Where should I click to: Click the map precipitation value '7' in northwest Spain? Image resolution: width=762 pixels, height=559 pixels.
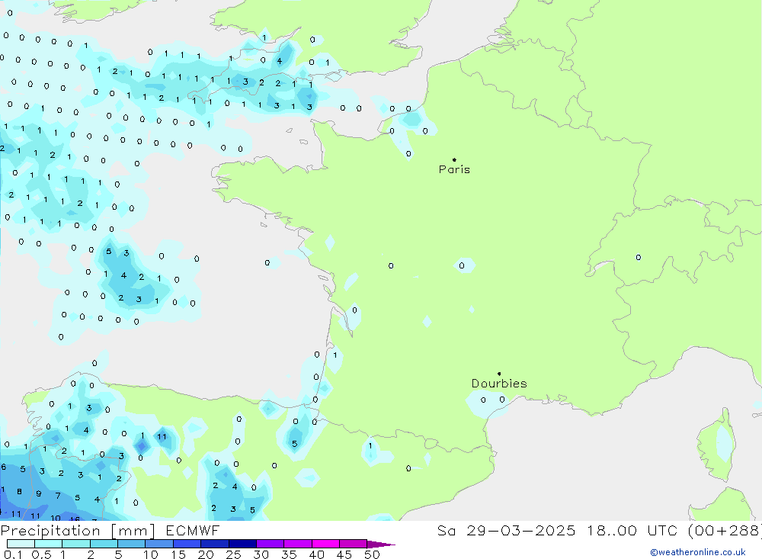point(58,496)
